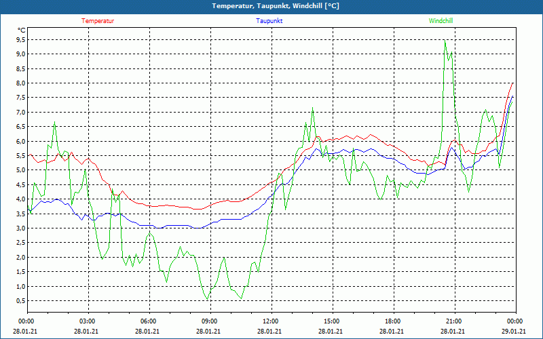This screenshot has height=339, width=543.
Task: Click the 06:00 time axis label
Action: pos(149,321)
